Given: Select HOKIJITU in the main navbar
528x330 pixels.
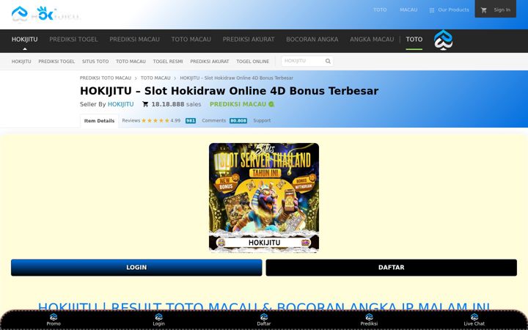Looking at the screenshot, I should click(25, 40).
